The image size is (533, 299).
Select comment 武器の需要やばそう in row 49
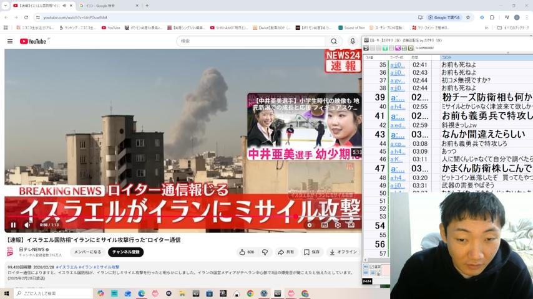click(x=467, y=186)
